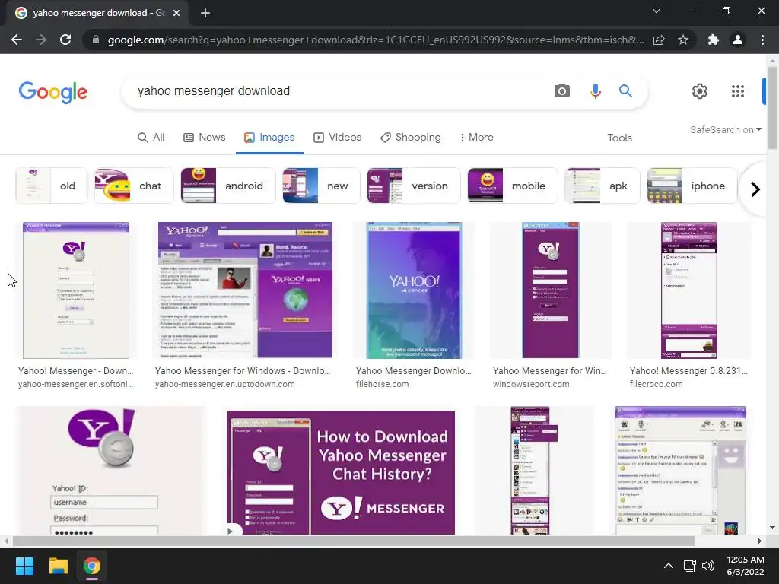The image size is (779, 584).
Task: Filter images by the 'version' chip
Action: pyautogui.click(x=414, y=186)
